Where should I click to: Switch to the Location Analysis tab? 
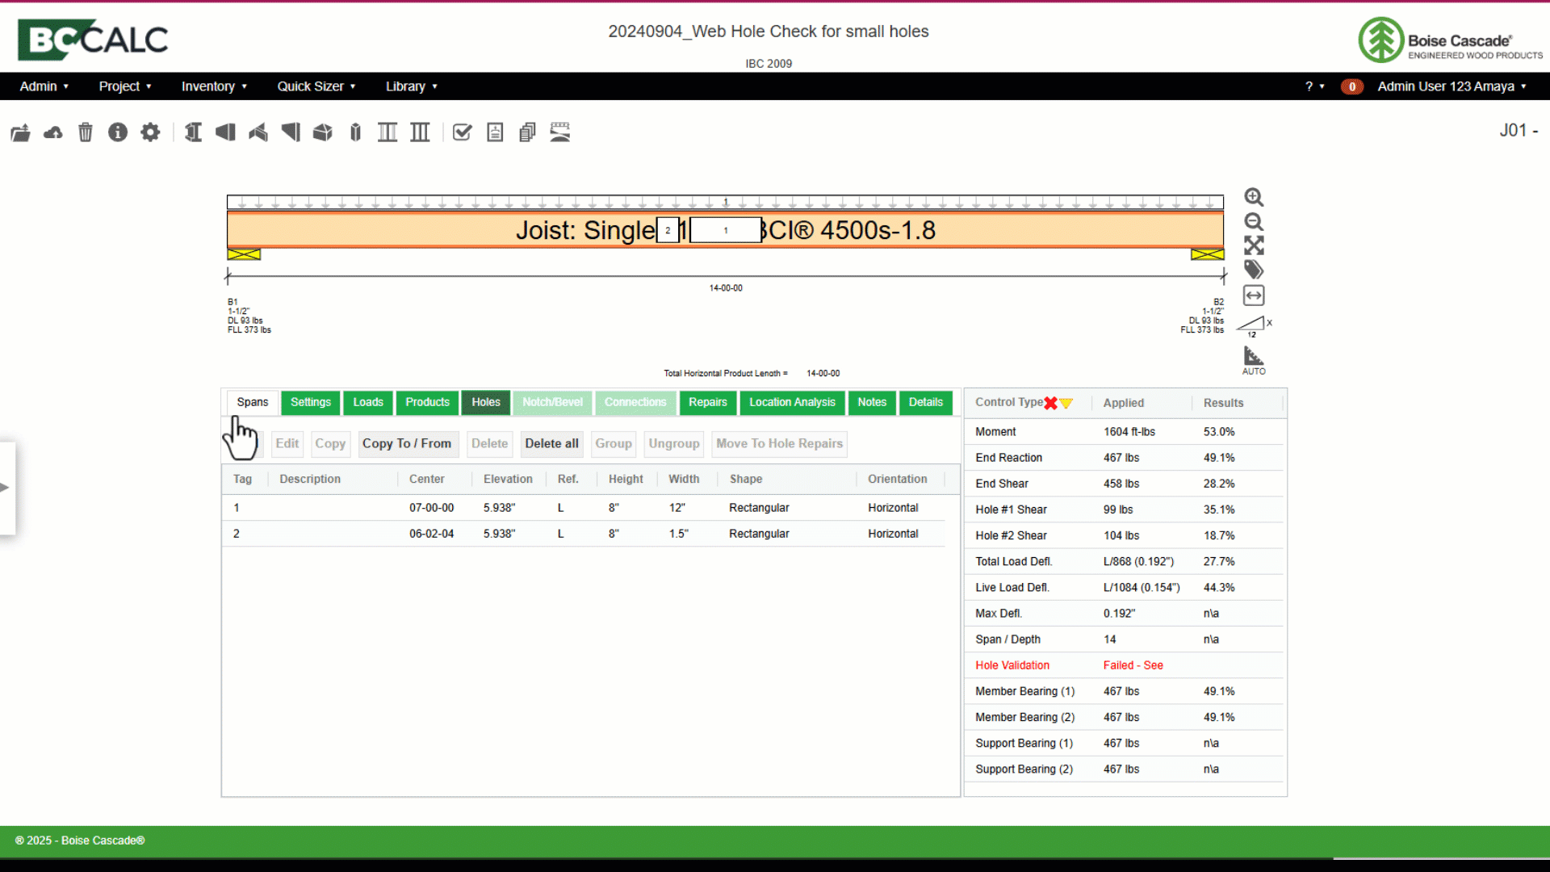coord(793,402)
